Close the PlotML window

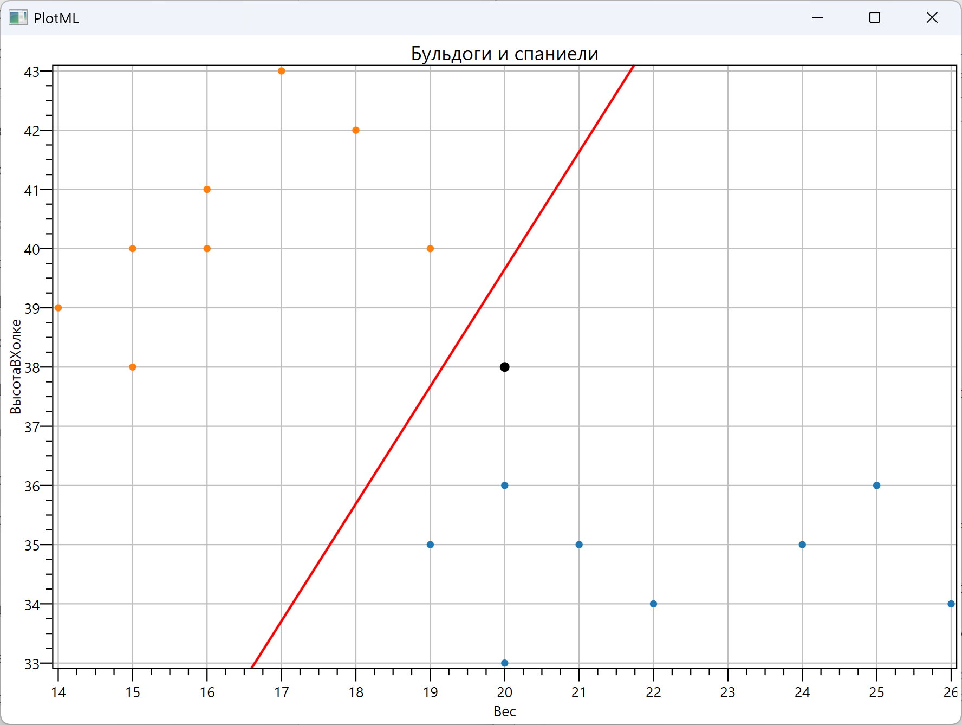(932, 18)
